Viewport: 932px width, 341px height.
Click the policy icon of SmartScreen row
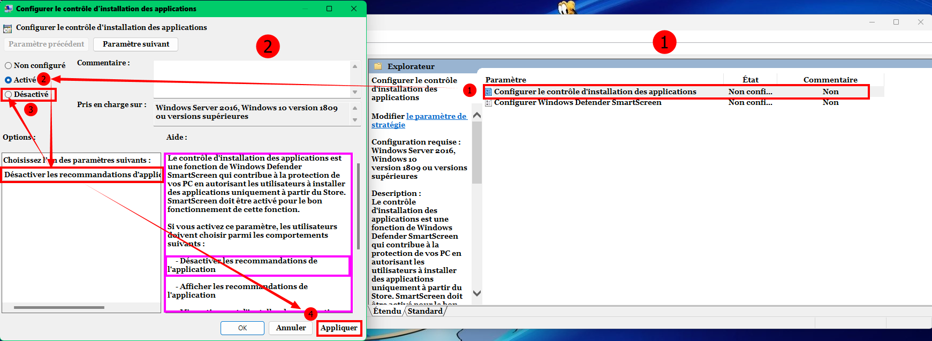pos(488,102)
